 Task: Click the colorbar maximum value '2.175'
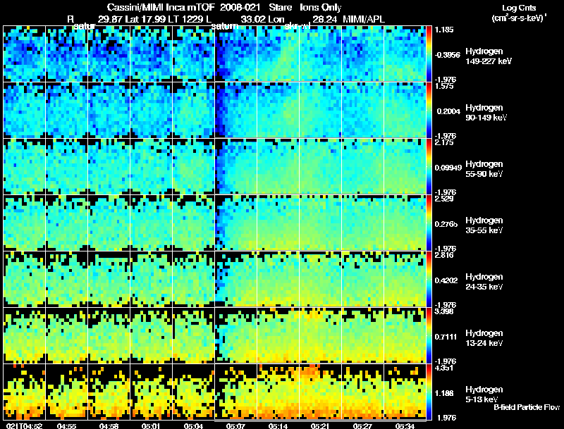pos(444,142)
